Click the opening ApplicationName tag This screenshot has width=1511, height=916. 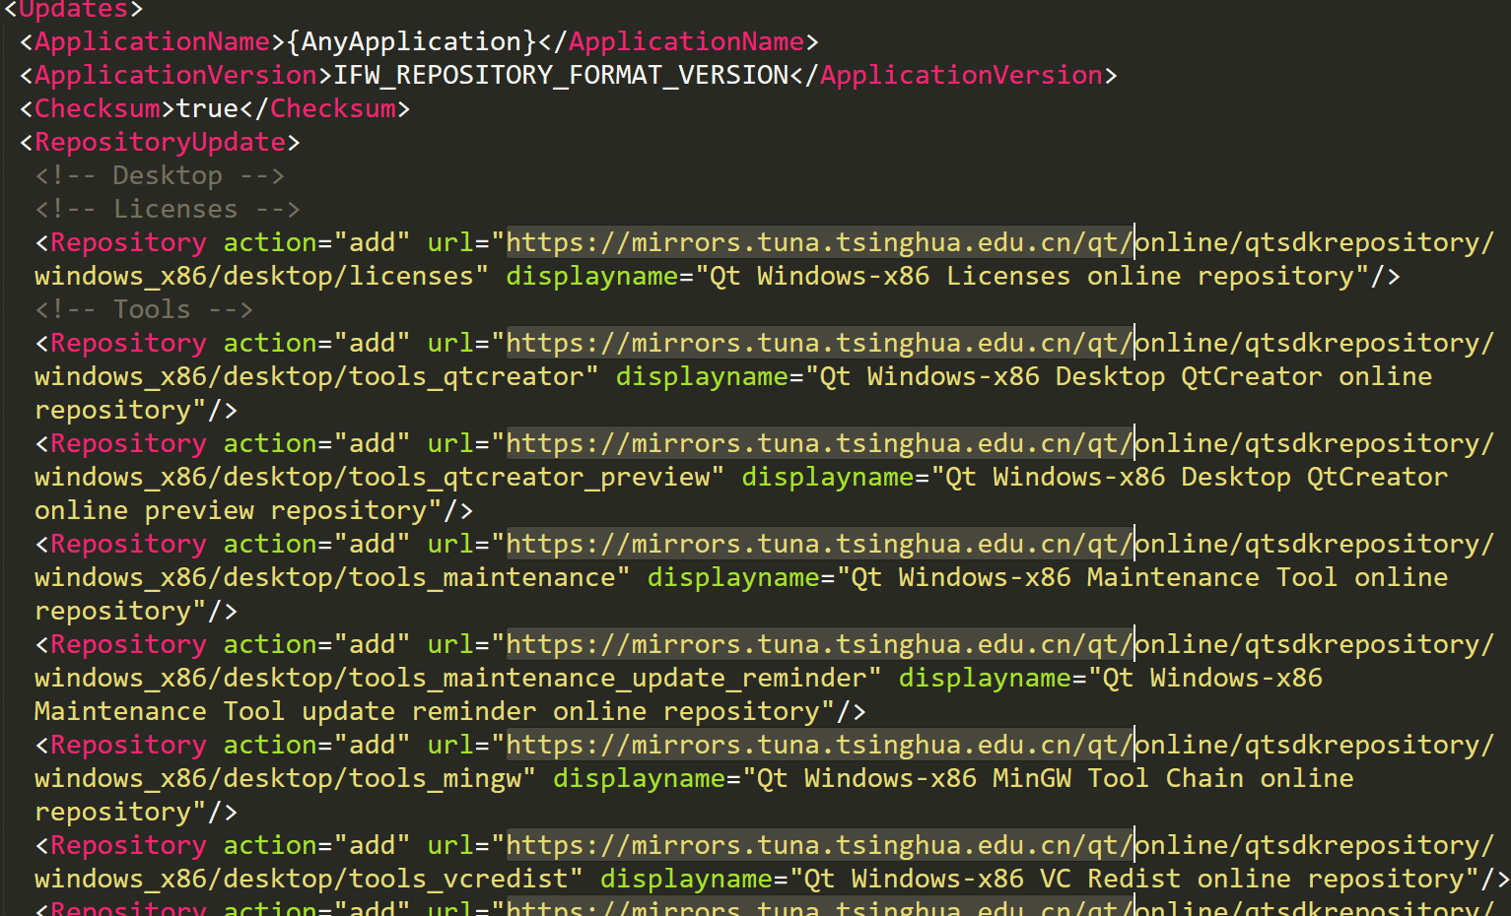pos(152,41)
